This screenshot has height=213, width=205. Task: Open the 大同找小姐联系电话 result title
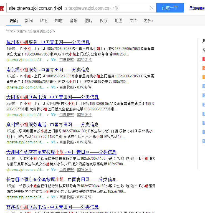click(52, 97)
